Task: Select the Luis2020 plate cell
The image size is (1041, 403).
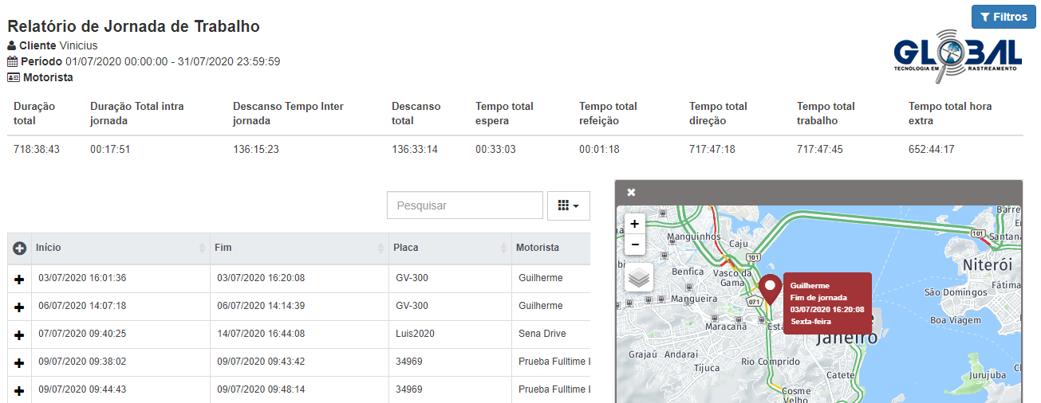Action: pyautogui.click(x=415, y=334)
